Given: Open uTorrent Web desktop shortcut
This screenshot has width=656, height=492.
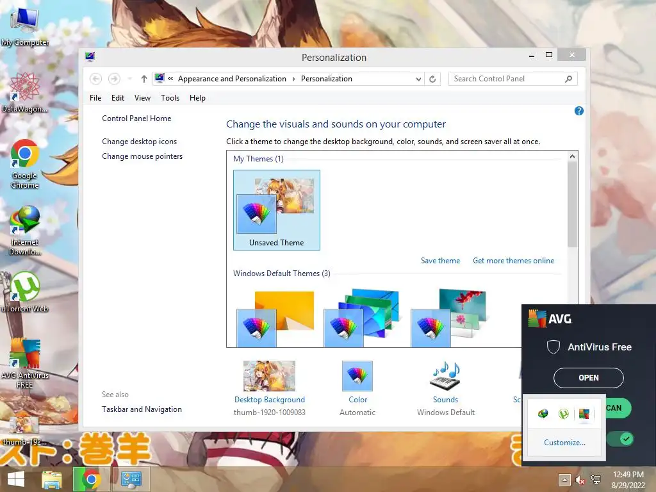Looking at the screenshot, I should 25,292.
